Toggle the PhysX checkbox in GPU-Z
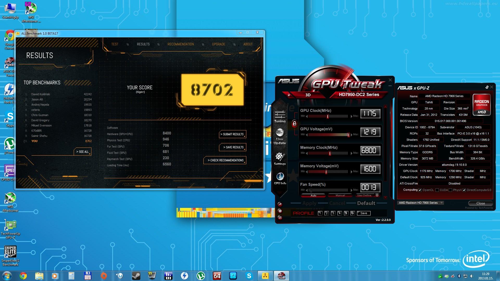Image resolution: width=500 pixels, height=281 pixels. (450, 190)
